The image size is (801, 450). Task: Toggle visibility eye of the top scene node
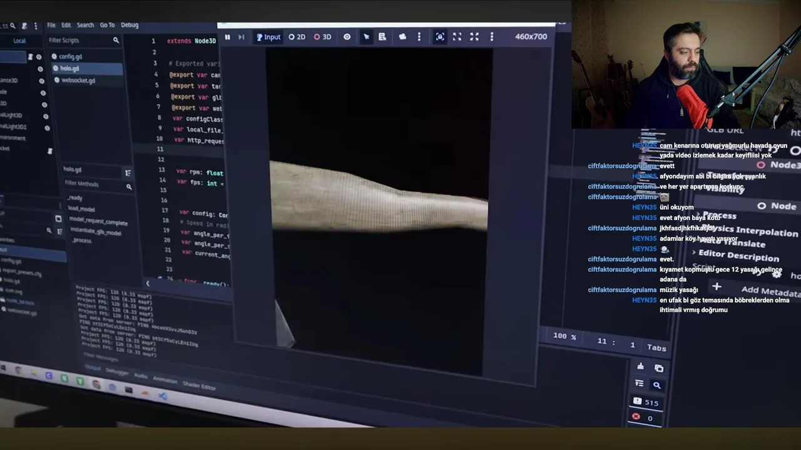click(39, 57)
